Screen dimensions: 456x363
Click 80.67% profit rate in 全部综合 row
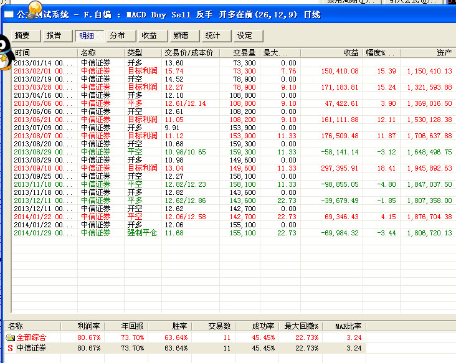88,337
